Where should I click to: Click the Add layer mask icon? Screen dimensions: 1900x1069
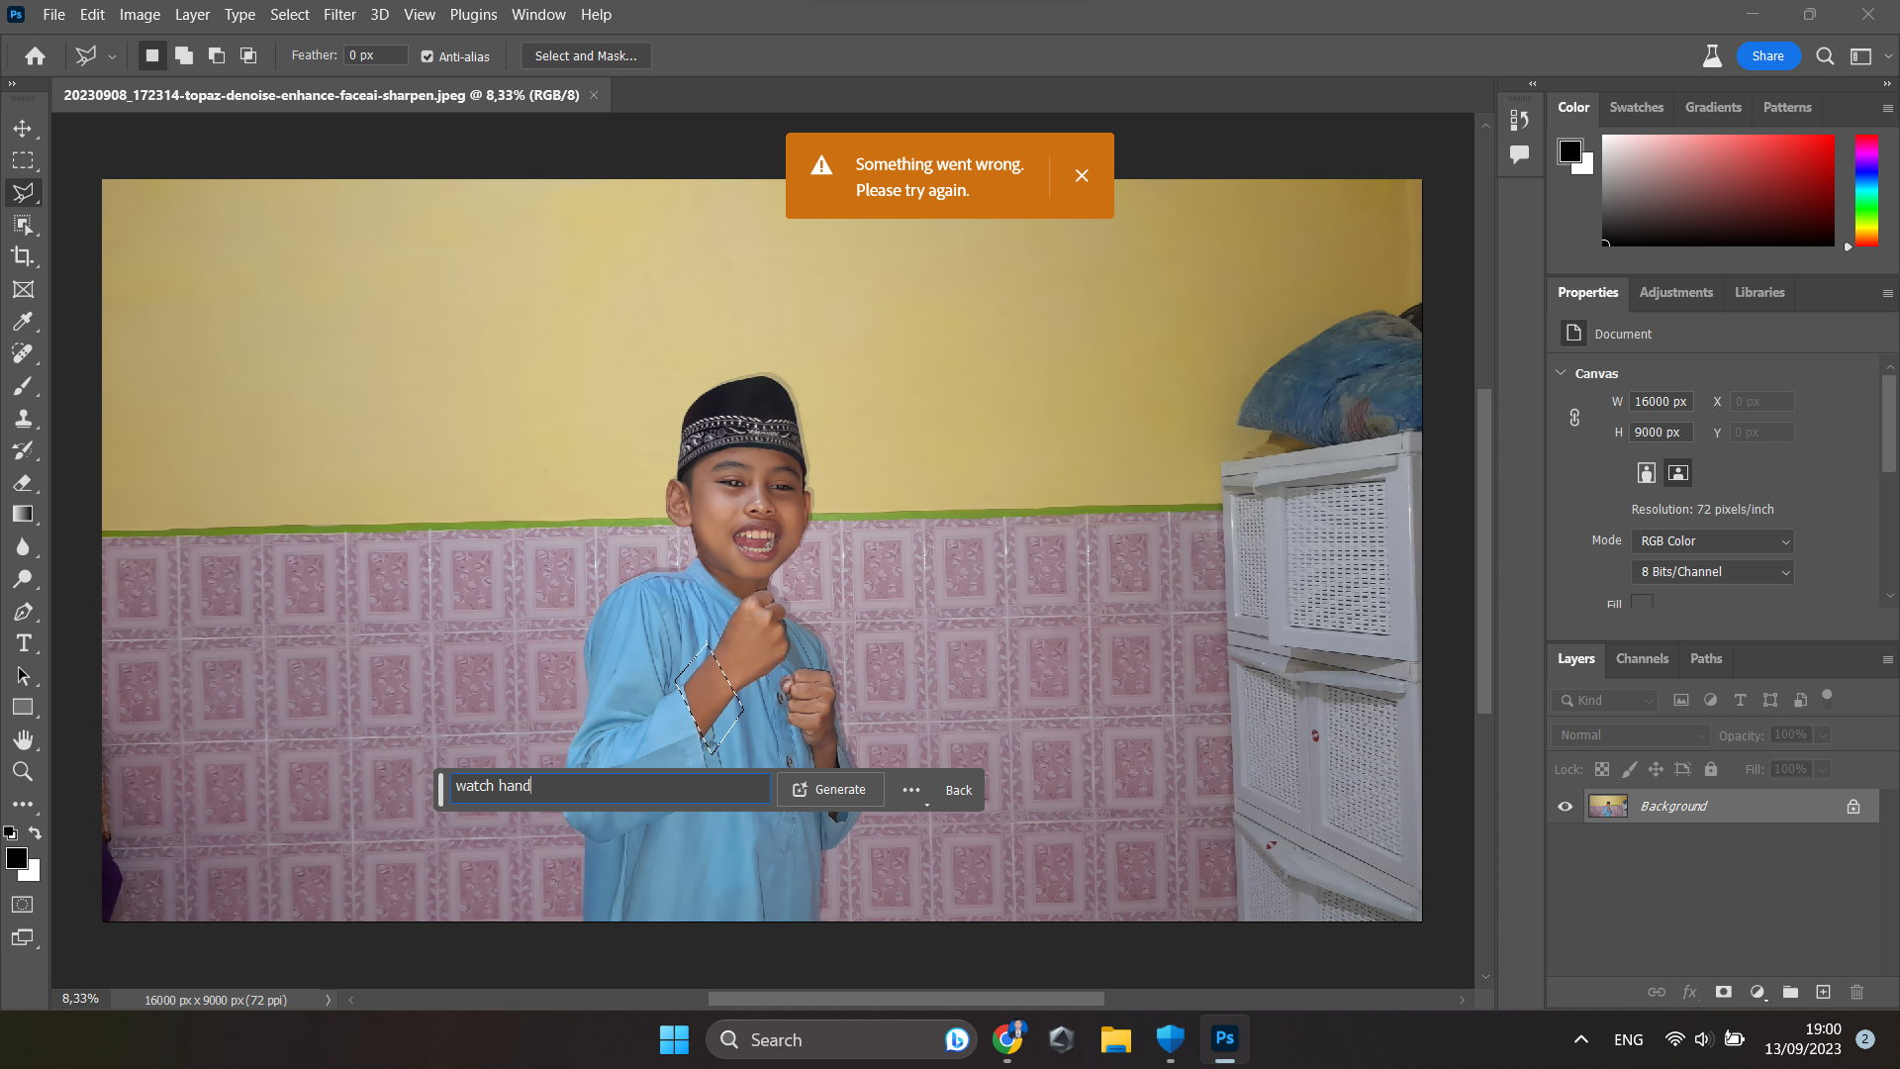1723,991
